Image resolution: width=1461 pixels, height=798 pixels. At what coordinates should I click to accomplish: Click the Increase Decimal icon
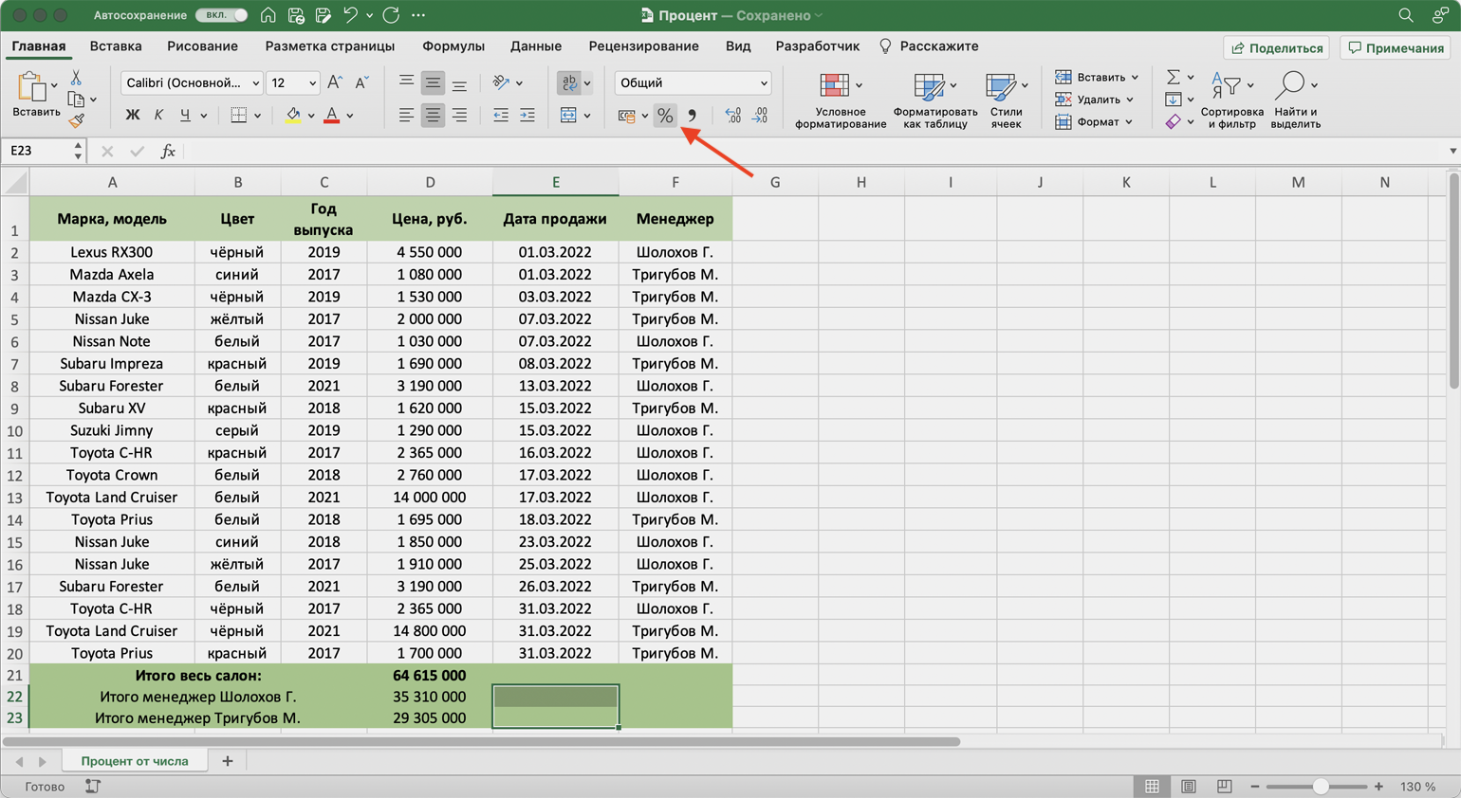click(x=732, y=116)
